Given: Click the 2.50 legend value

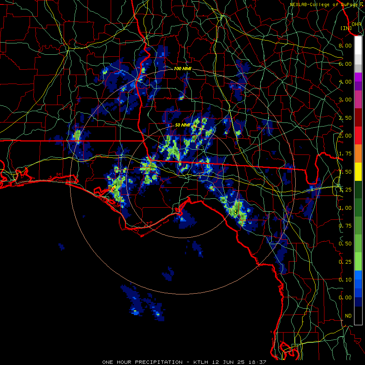Looking at the screenshot, I should [345, 118].
